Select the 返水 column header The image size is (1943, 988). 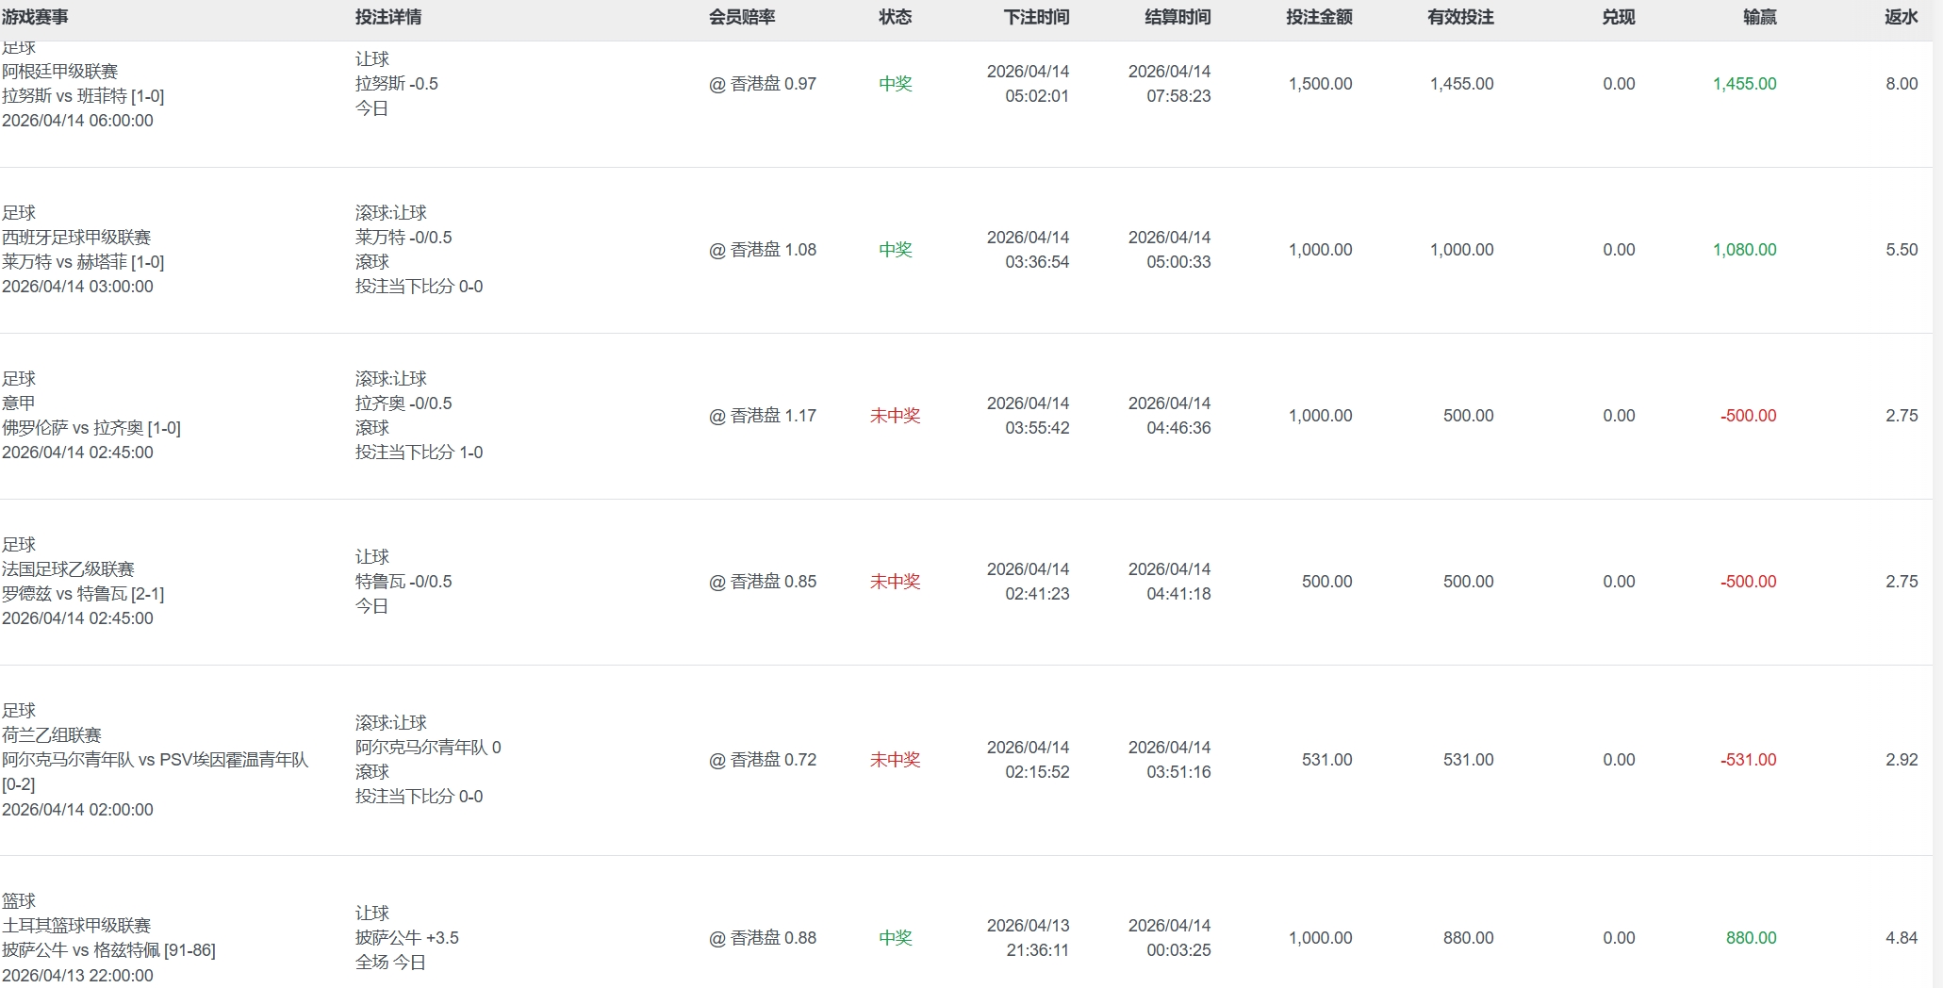click(x=1901, y=17)
